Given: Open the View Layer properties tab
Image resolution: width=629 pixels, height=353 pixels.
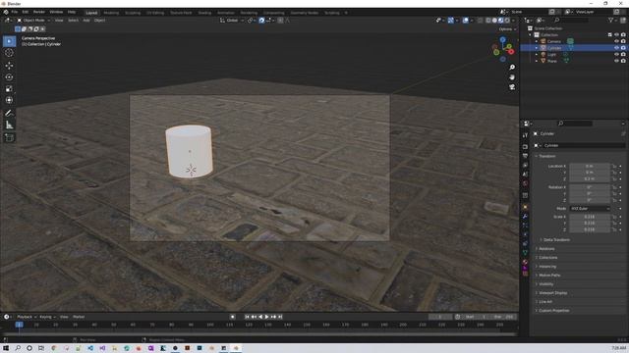Looking at the screenshot, I should (525, 166).
